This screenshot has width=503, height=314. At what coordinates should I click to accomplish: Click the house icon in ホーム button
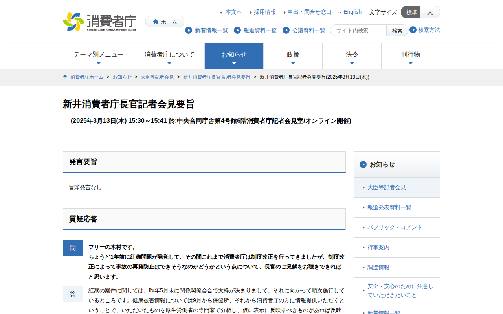156,22
